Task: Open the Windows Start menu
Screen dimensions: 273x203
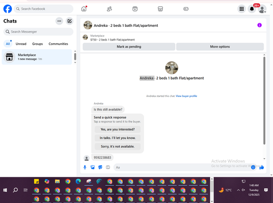Action: (x=5, y=190)
